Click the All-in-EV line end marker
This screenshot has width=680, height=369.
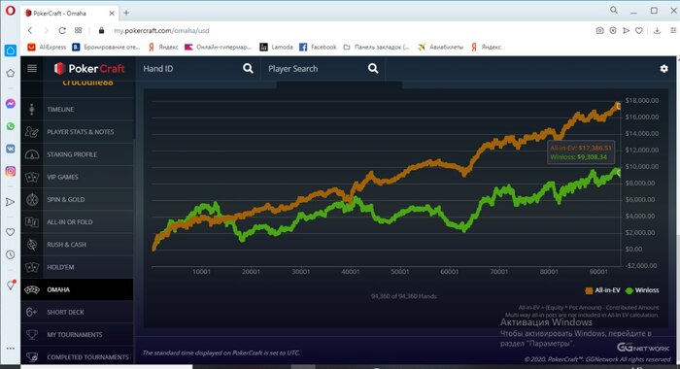click(619, 106)
